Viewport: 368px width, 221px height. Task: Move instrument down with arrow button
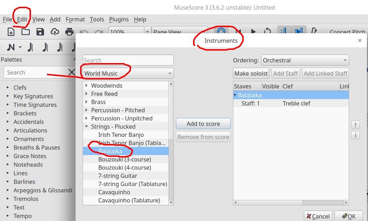[355, 135]
